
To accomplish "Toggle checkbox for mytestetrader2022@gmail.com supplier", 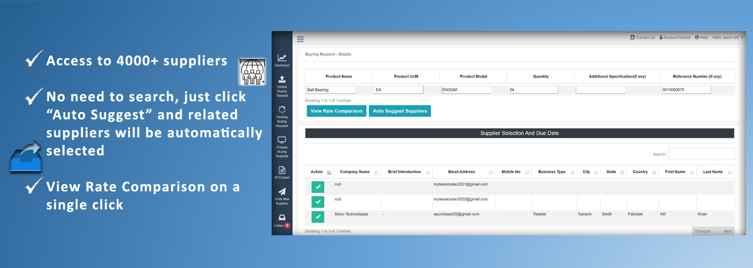I will pyautogui.click(x=317, y=202).
